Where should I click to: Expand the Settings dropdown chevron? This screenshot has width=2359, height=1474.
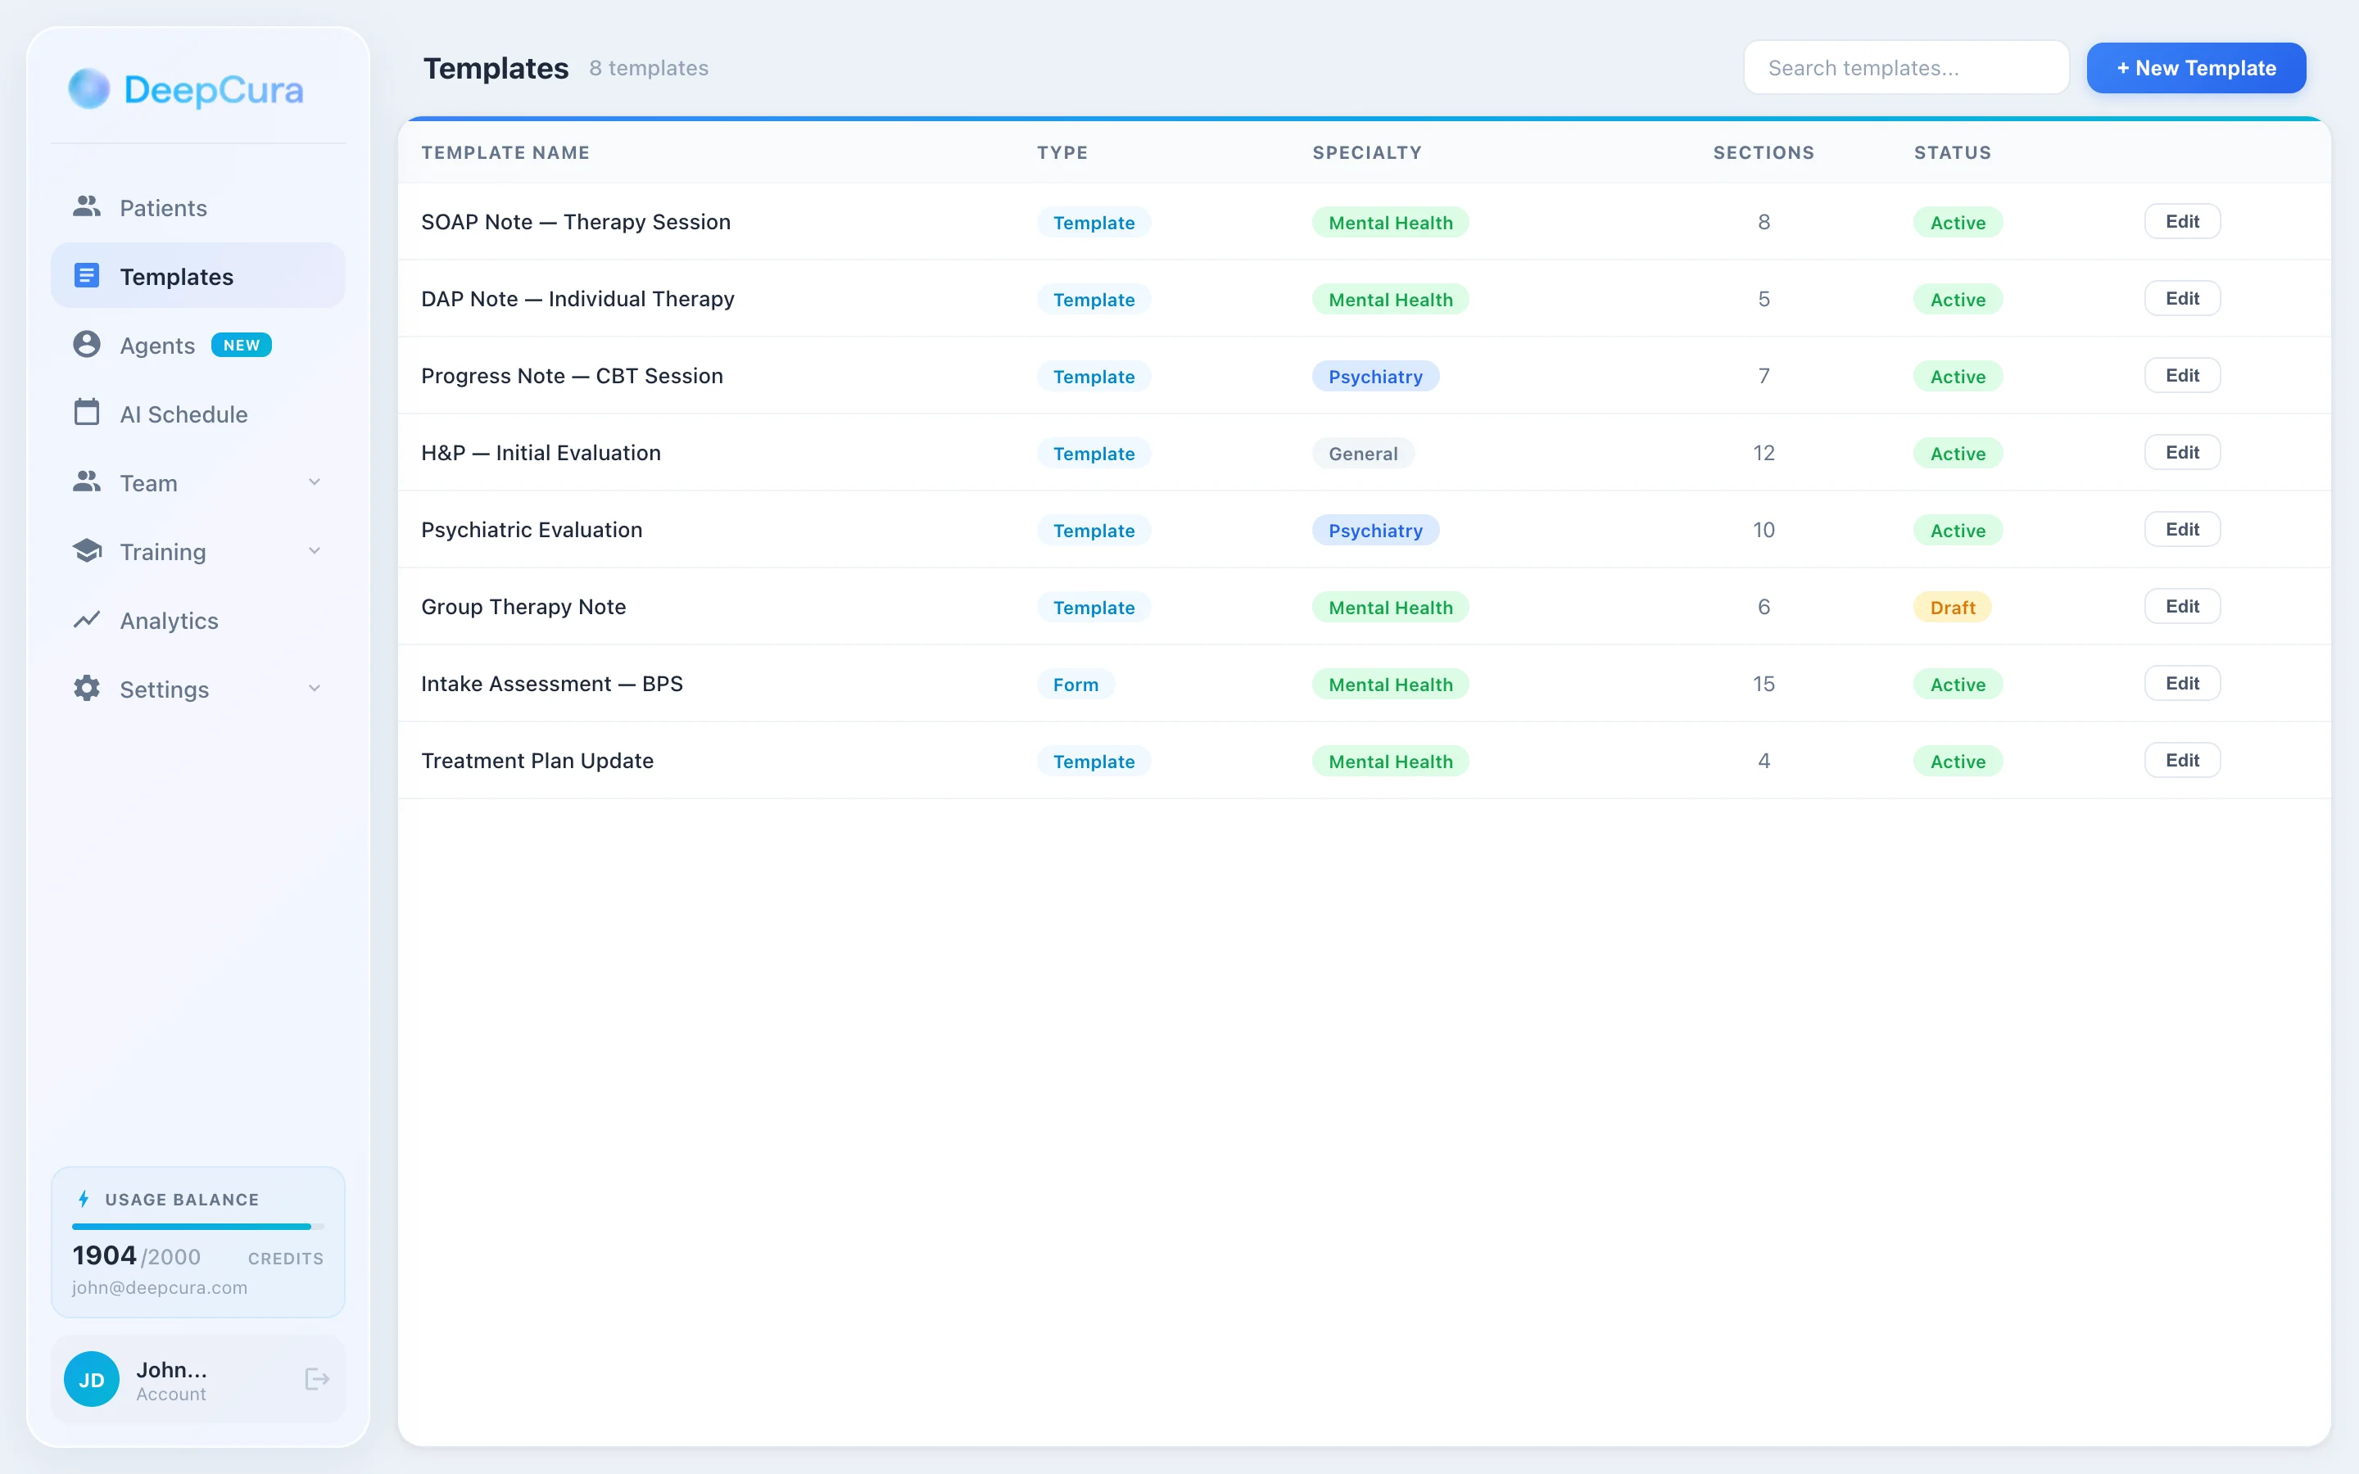[x=314, y=688]
